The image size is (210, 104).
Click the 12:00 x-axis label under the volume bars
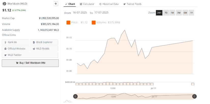(x=113, y=88)
